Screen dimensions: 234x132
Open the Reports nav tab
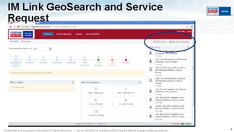pos(79,34)
